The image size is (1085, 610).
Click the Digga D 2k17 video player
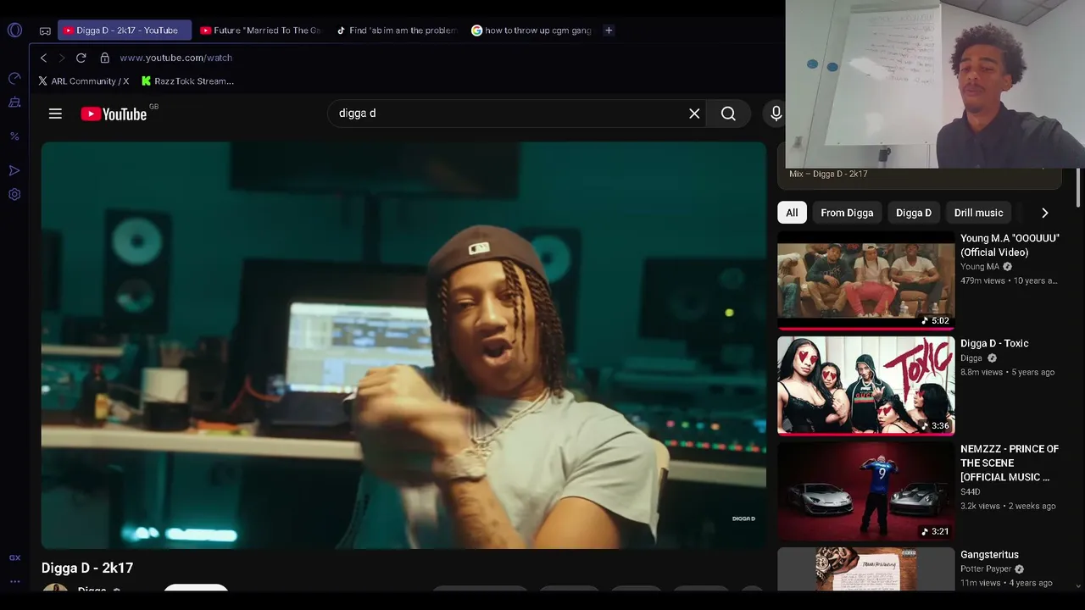coord(403,345)
